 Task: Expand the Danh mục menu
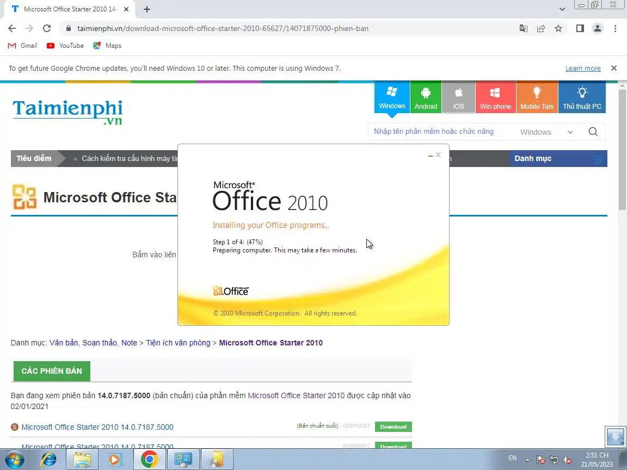[558, 159]
